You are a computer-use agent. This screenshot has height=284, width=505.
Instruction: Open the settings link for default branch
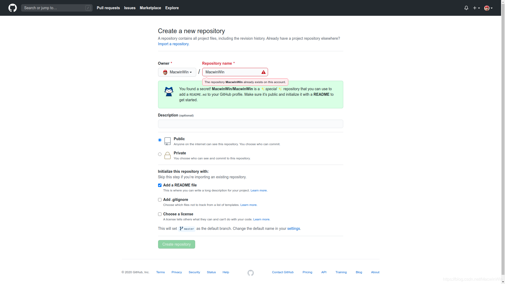point(294,229)
